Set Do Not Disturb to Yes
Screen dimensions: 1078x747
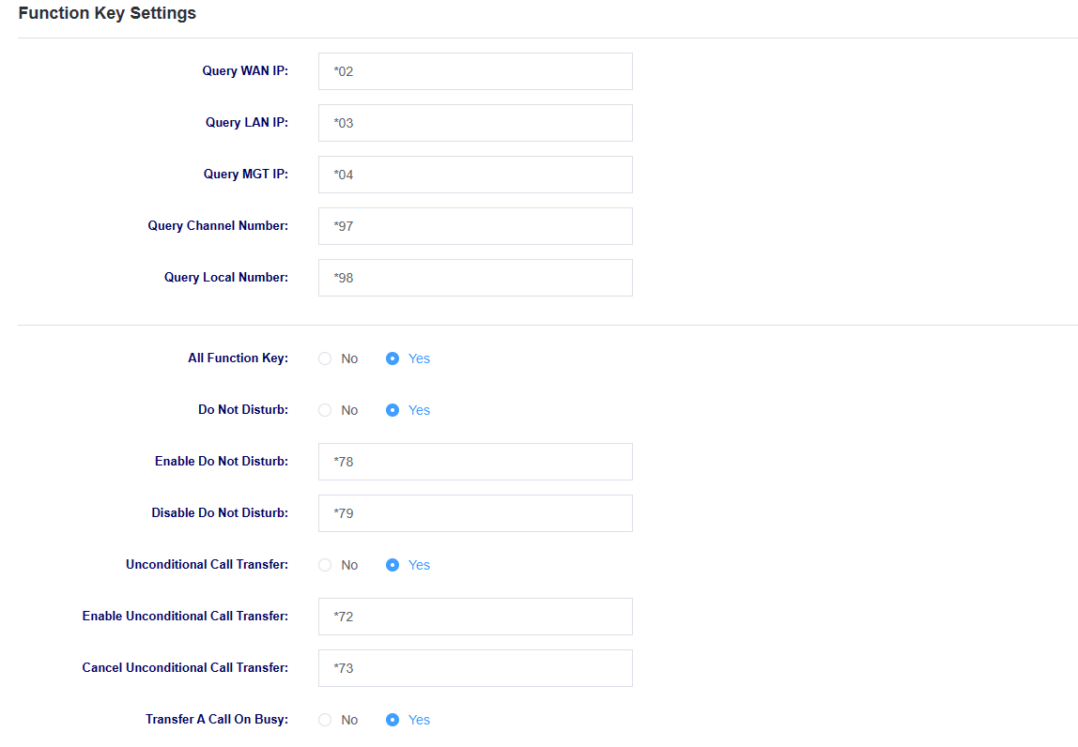393,410
